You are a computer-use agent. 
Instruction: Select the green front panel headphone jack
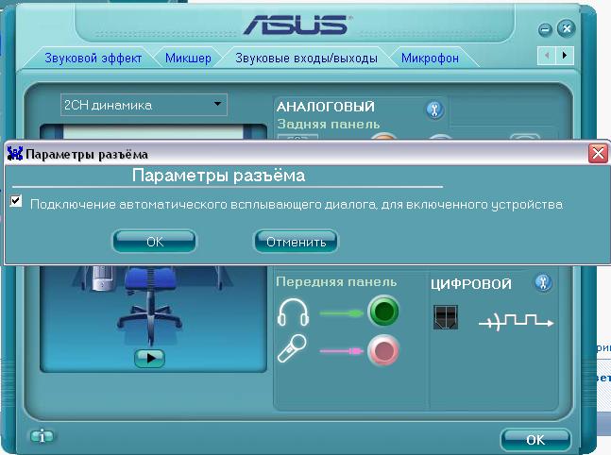click(x=383, y=312)
